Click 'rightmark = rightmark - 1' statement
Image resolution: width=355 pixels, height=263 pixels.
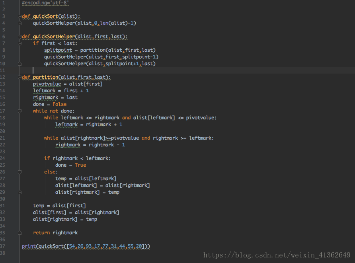pos(90,145)
